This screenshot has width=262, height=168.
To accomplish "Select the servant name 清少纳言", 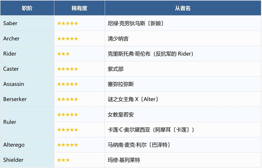I will tap(118, 39).
